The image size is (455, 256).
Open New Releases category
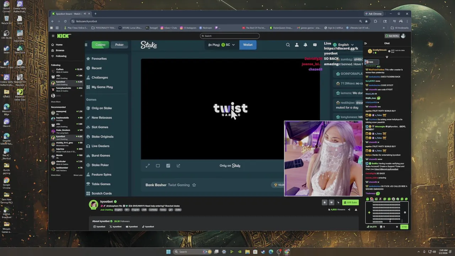coord(99,118)
